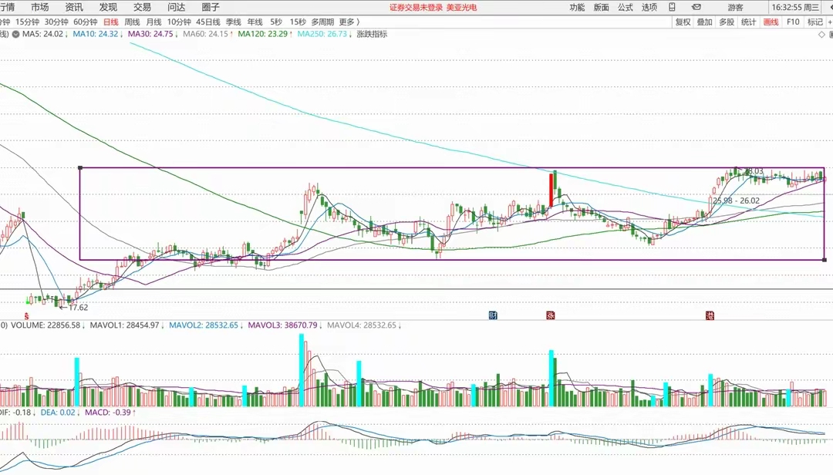
Task: Open the 公式 menu
Action: [626, 8]
